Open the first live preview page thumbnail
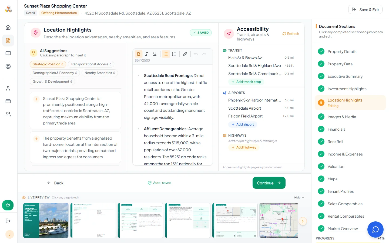 tap(46, 221)
